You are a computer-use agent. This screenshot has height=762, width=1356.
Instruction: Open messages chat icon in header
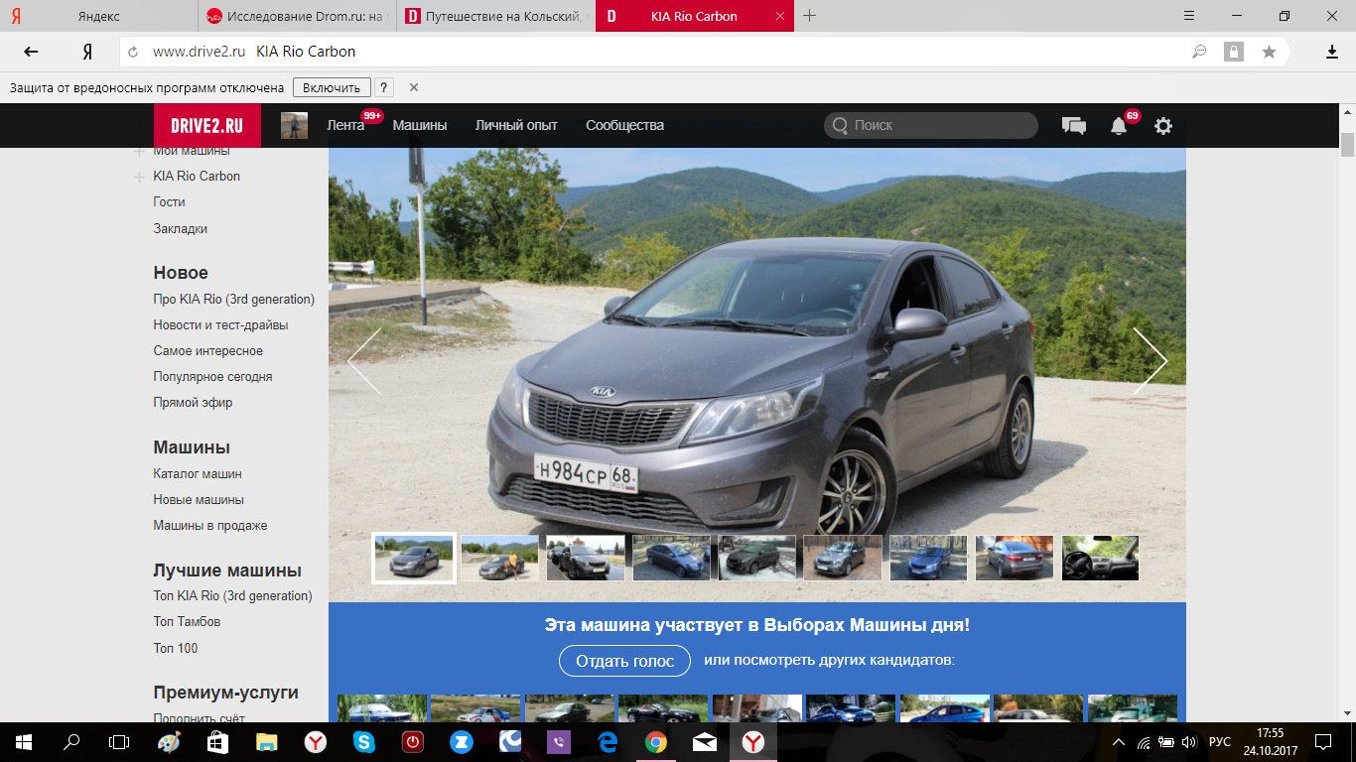coord(1073,126)
